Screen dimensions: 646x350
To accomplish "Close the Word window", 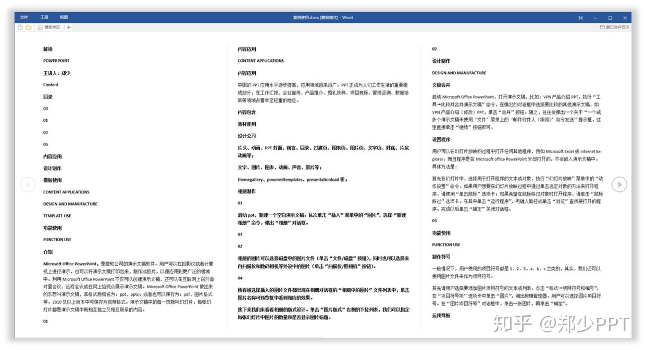I will [625, 18].
